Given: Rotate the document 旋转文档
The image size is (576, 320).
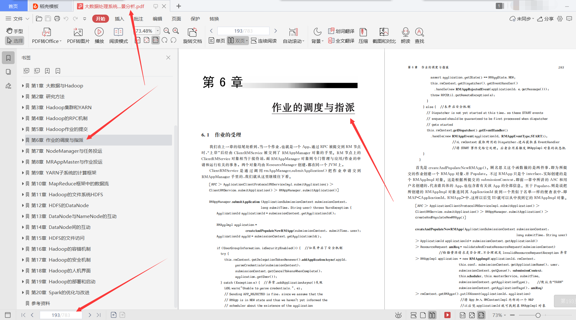Looking at the screenshot, I should [192, 36].
